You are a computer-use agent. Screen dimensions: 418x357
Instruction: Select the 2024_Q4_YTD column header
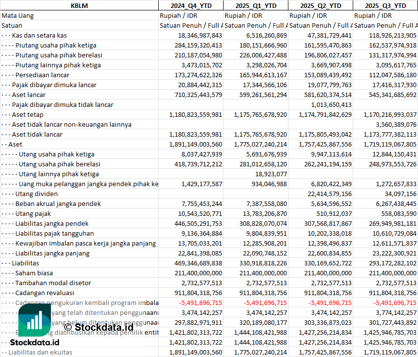click(190, 5)
